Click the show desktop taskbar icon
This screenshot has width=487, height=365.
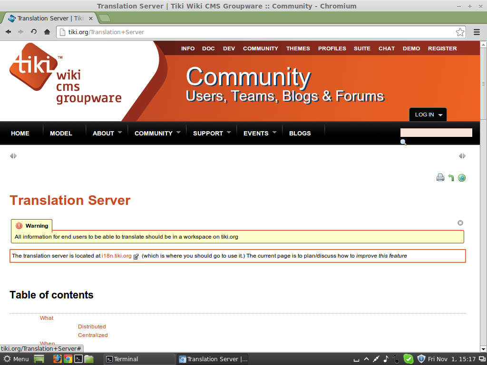[39, 359]
